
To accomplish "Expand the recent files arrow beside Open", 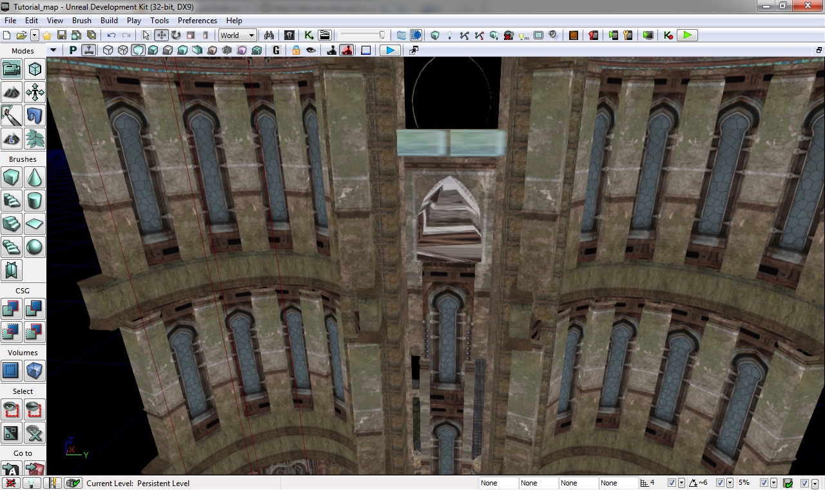I will coord(35,35).
